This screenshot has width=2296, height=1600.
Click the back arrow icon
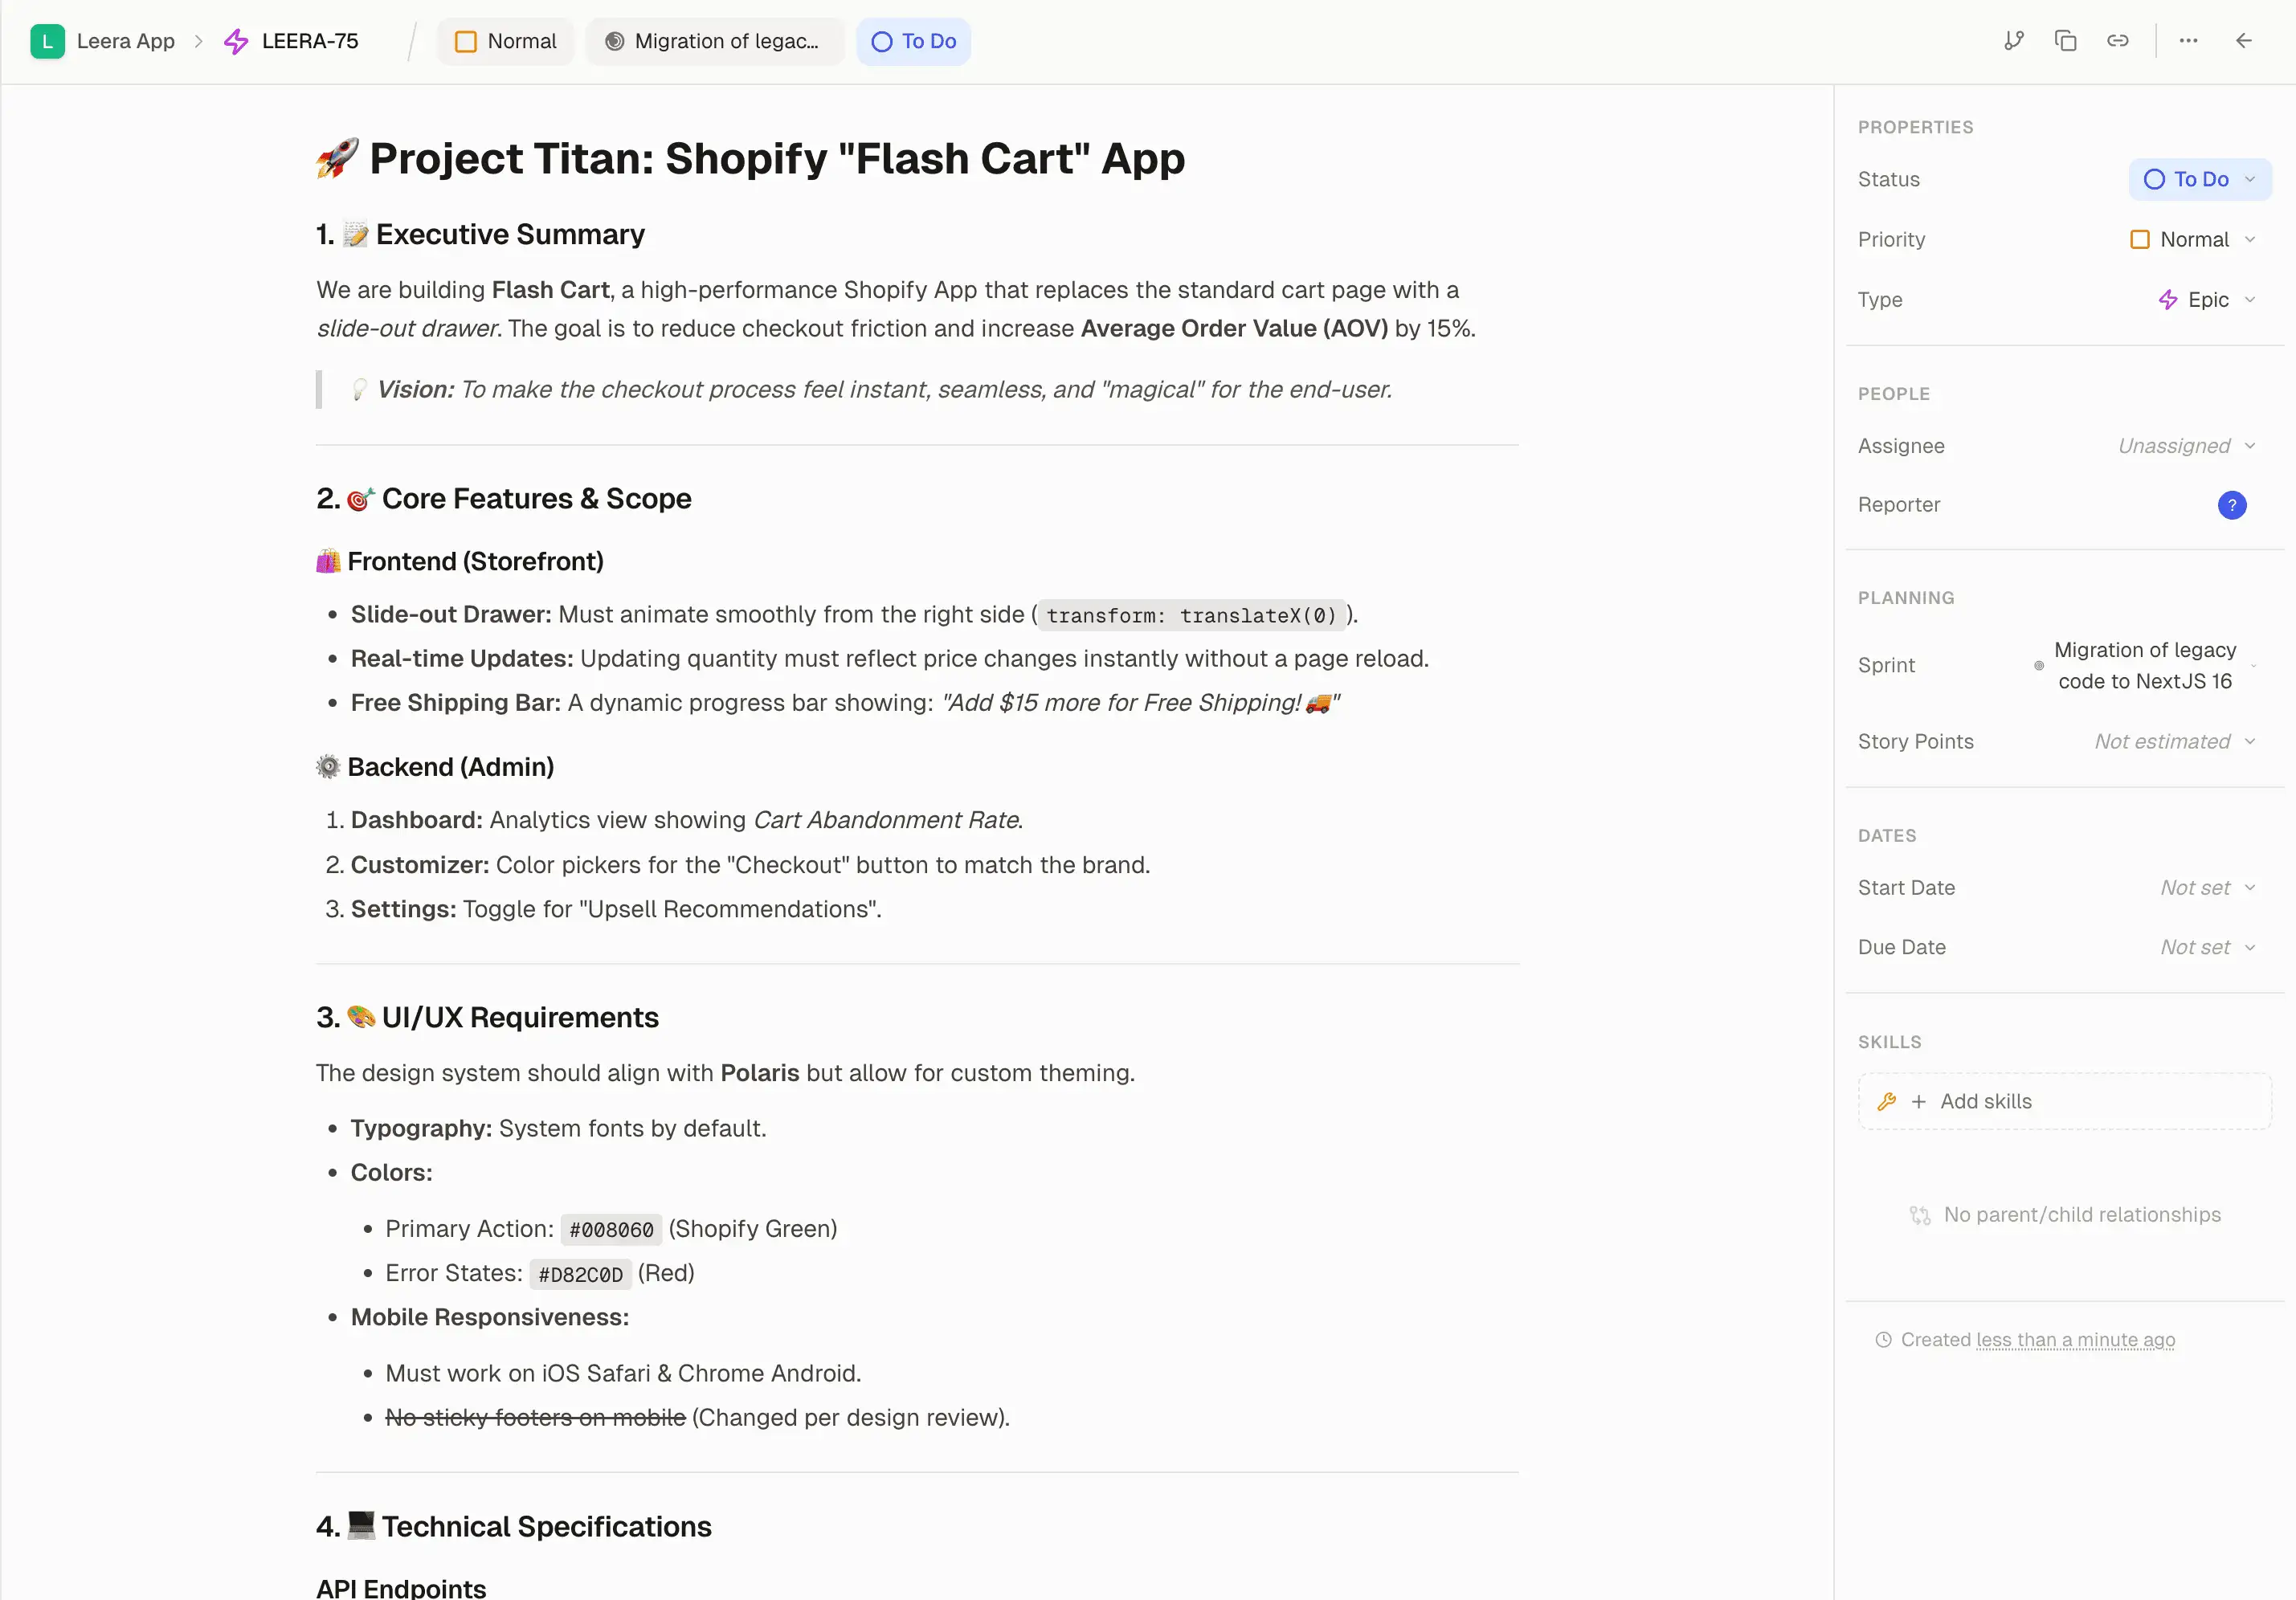pos(2243,41)
